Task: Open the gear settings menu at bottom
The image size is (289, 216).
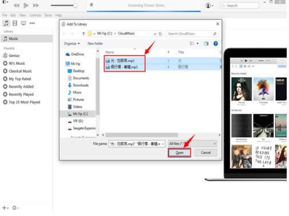Action: pos(15,208)
